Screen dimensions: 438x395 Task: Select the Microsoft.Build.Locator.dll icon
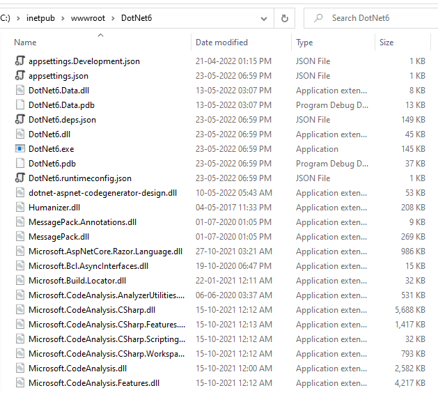19,280
